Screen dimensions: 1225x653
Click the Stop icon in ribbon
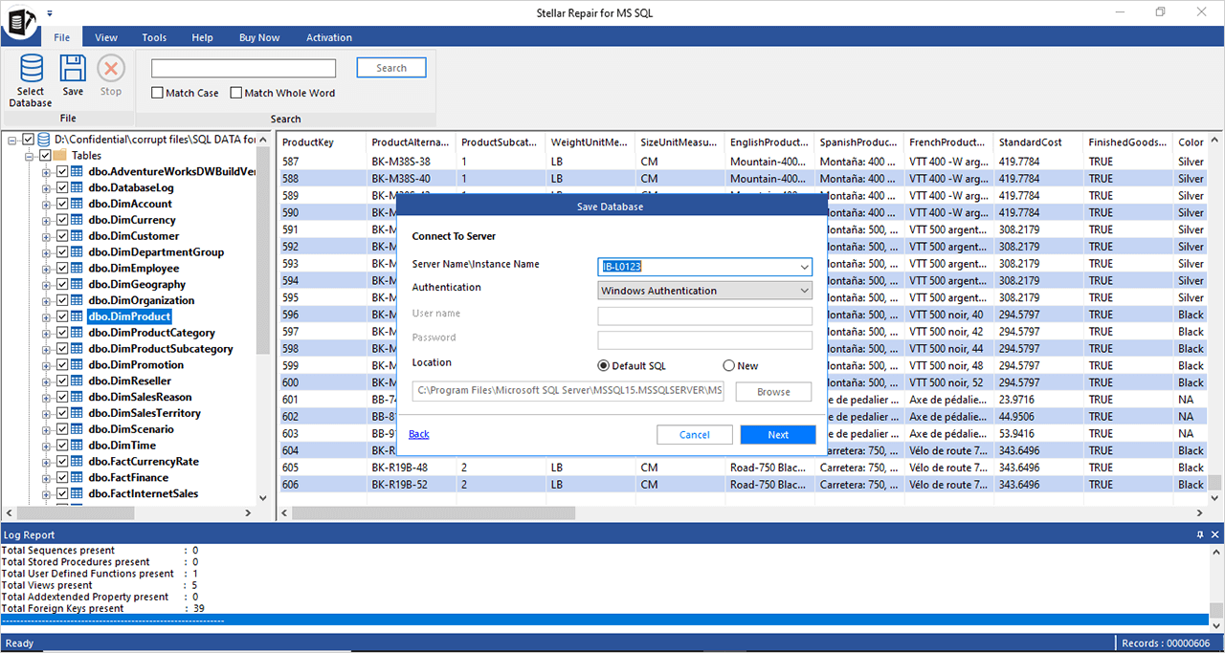pyautogui.click(x=111, y=70)
